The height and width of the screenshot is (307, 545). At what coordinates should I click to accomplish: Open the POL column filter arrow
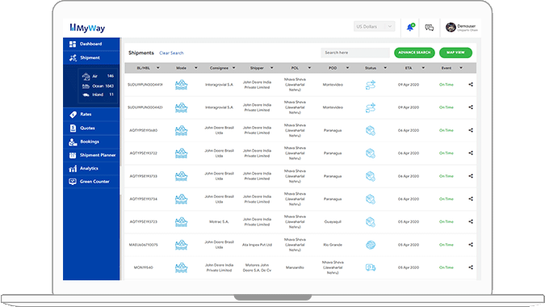pyautogui.click(x=309, y=68)
